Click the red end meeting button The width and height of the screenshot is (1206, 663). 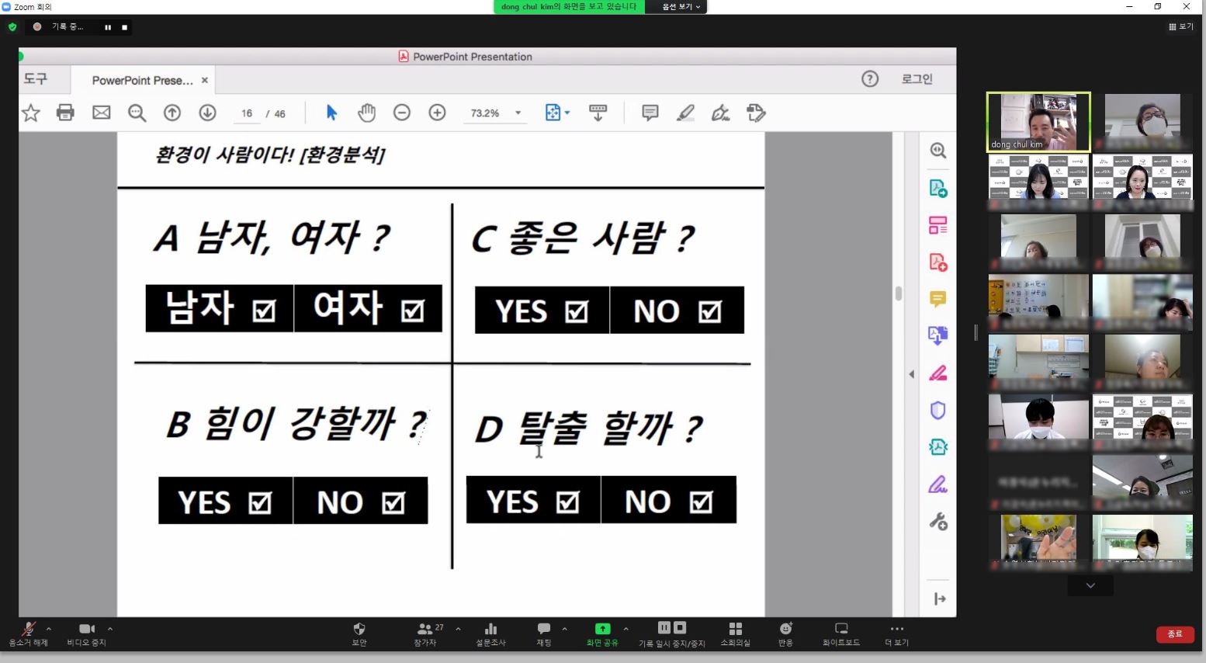[x=1175, y=634]
